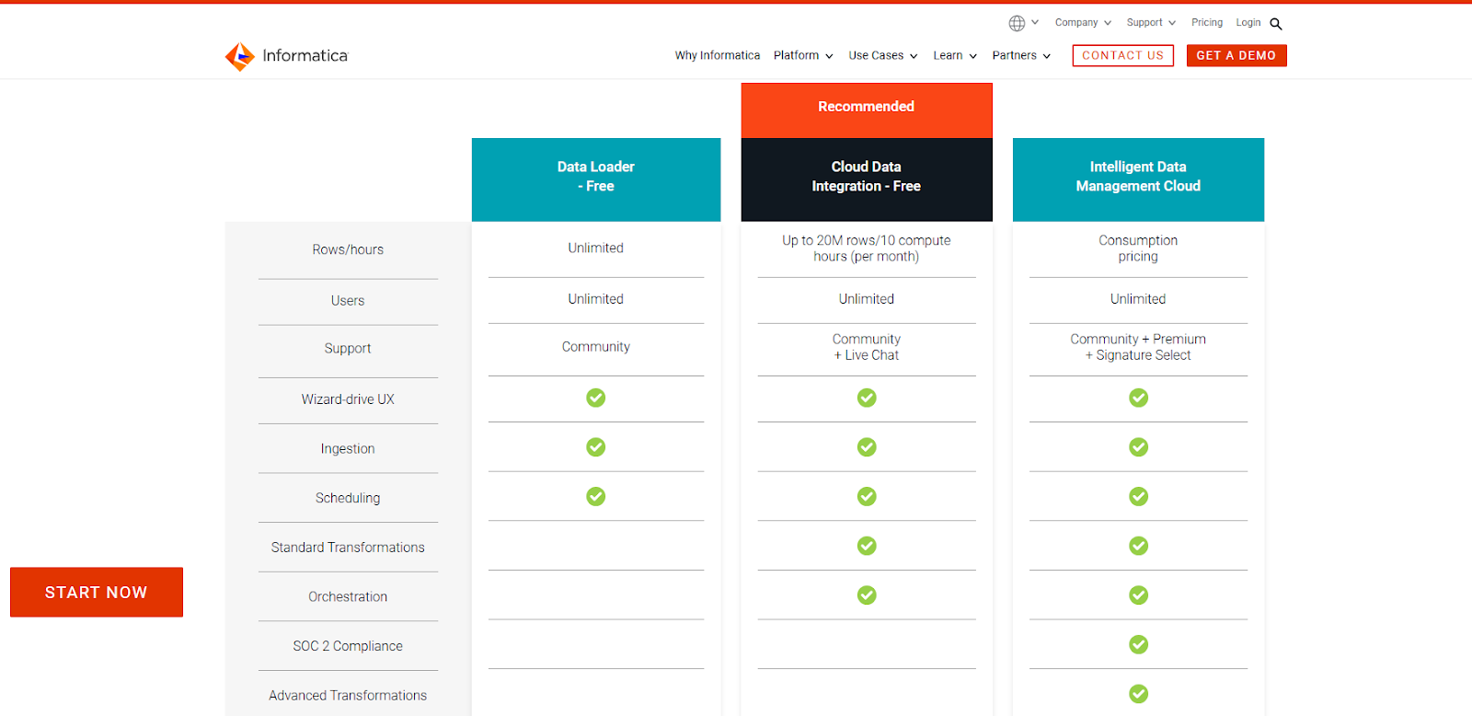Click the Users row label
This screenshot has width=1472, height=716.
coord(348,301)
